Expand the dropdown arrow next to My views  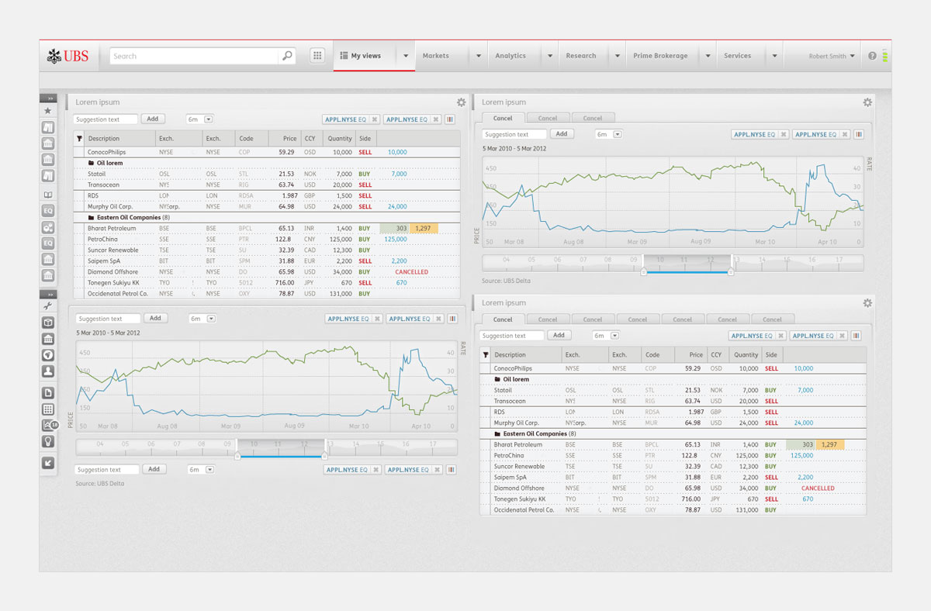coord(406,56)
